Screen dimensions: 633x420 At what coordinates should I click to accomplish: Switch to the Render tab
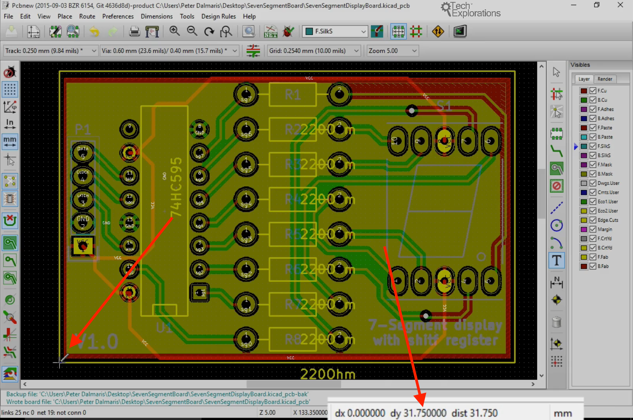(605, 79)
